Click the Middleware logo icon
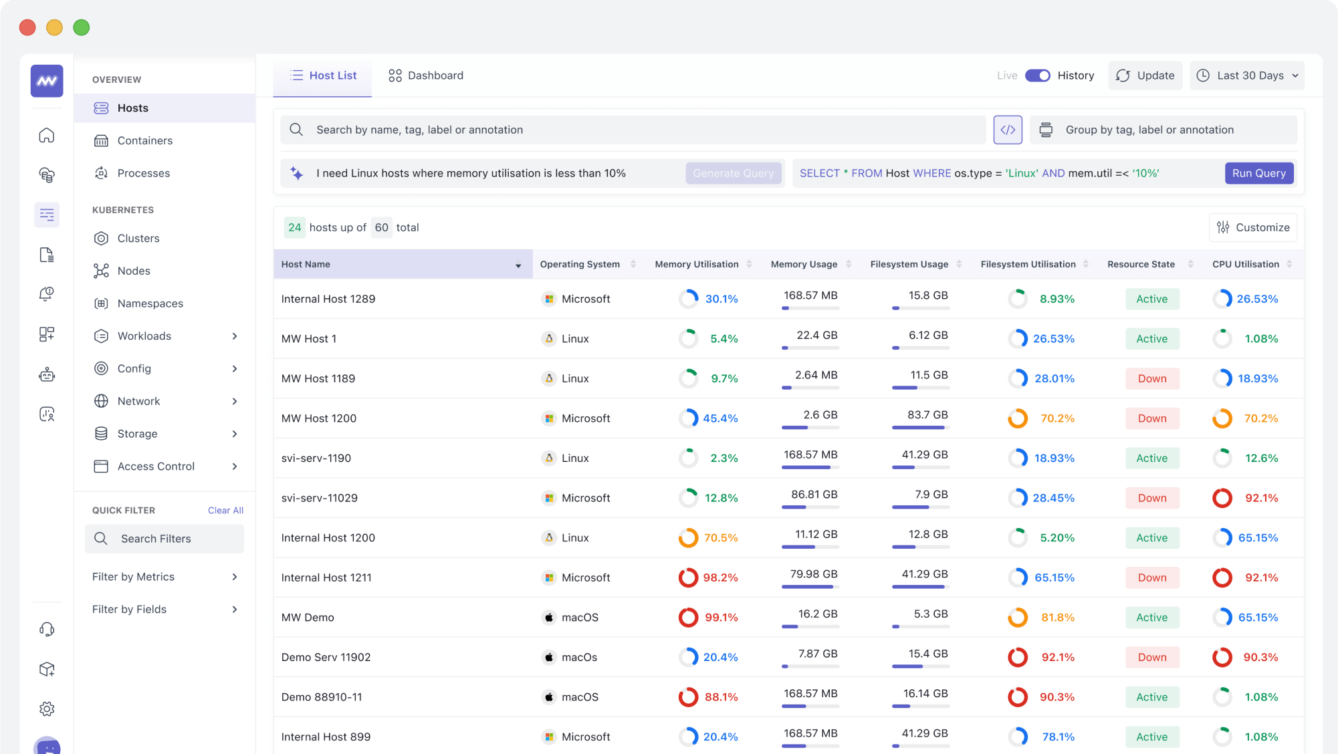Viewport: 1338px width, 754px height. coord(47,81)
